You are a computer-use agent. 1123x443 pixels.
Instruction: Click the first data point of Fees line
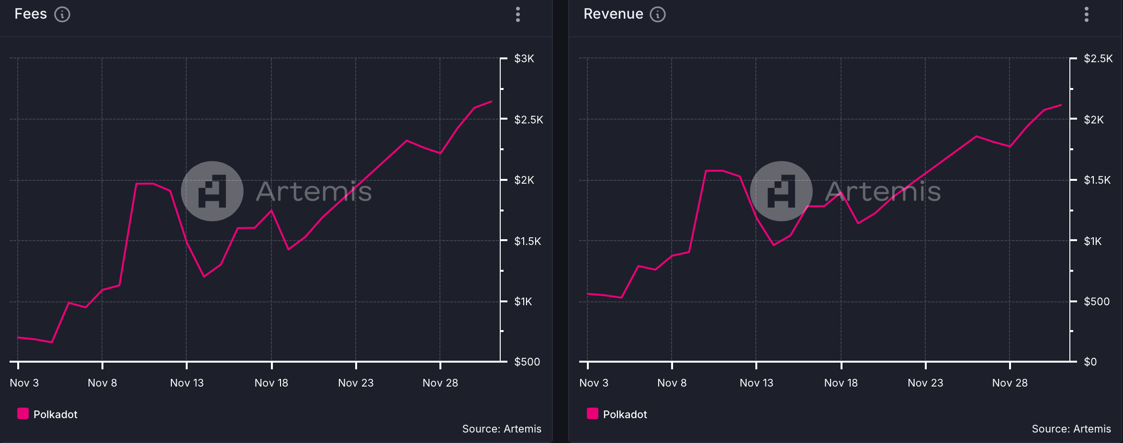(18, 338)
